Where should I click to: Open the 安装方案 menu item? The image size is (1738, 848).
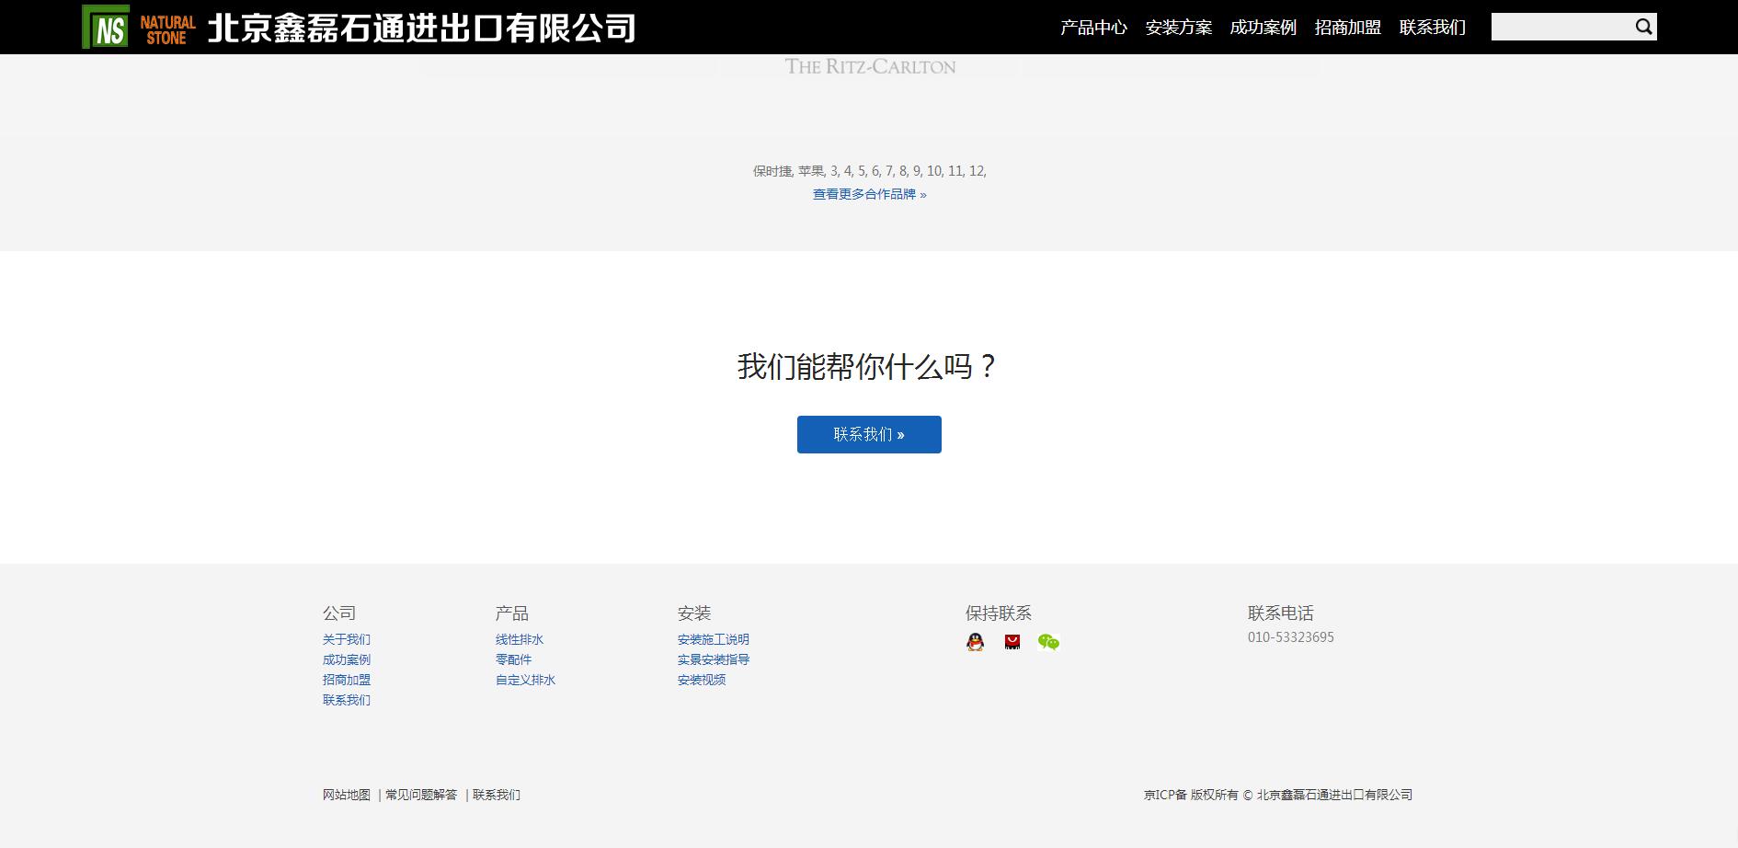(1179, 28)
